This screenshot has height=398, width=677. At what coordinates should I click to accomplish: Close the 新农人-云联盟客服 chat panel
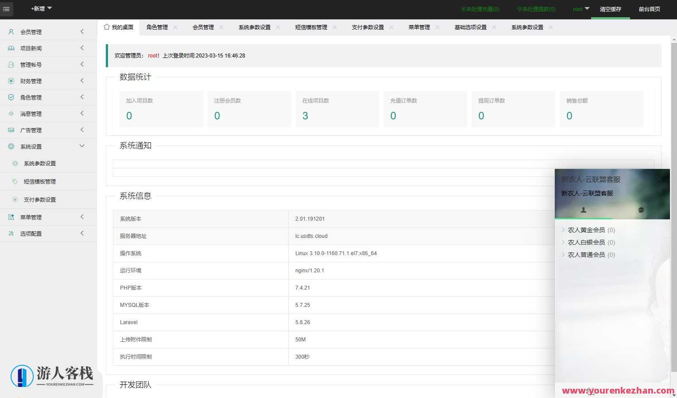pyautogui.click(x=660, y=179)
